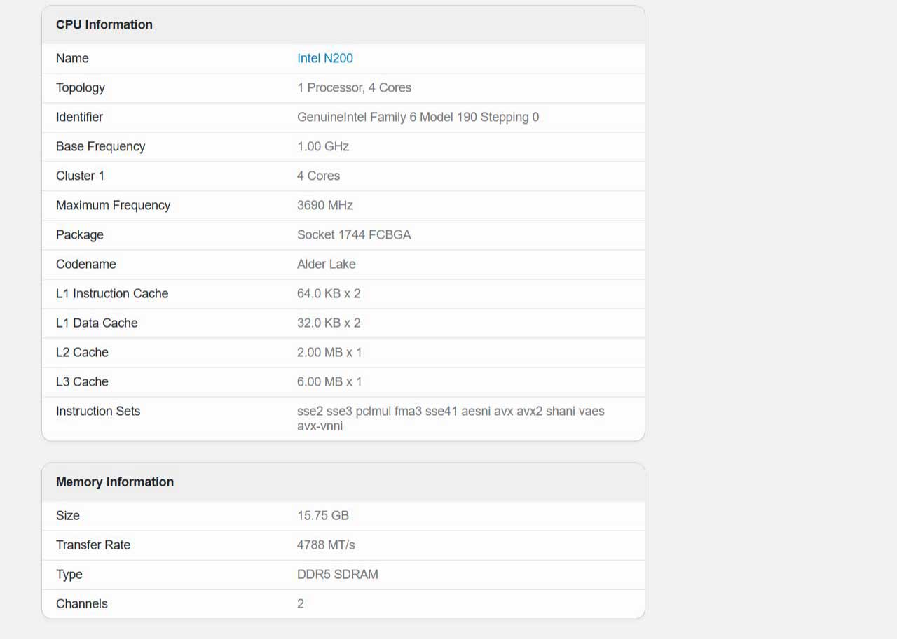Select the '3690 MHz' value
This screenshot has width=897, height=639.
(x=324, y=205)
